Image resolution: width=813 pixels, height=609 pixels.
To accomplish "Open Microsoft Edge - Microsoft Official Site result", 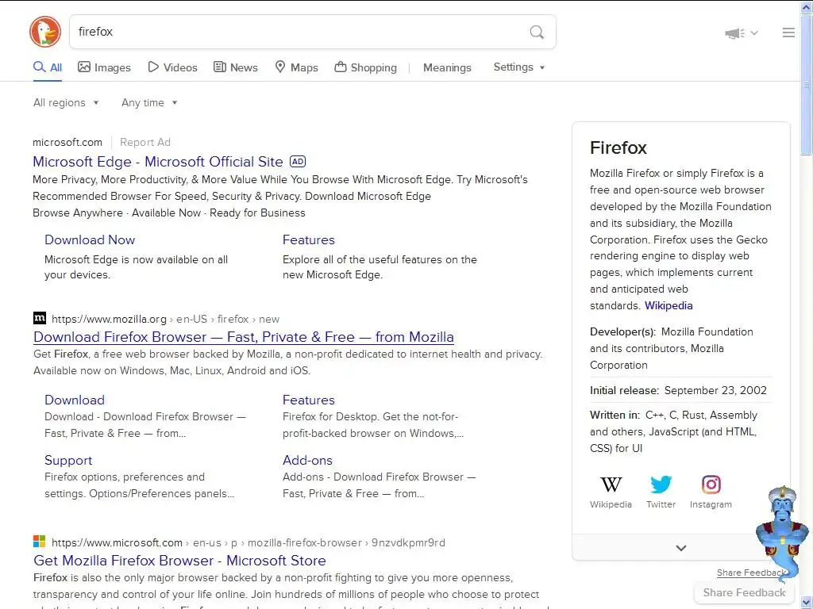I will [x=158, y=162].
